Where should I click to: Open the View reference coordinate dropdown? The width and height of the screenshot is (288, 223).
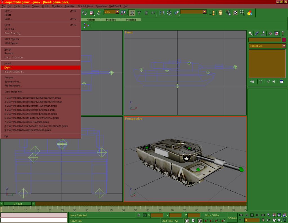(117, 12)
